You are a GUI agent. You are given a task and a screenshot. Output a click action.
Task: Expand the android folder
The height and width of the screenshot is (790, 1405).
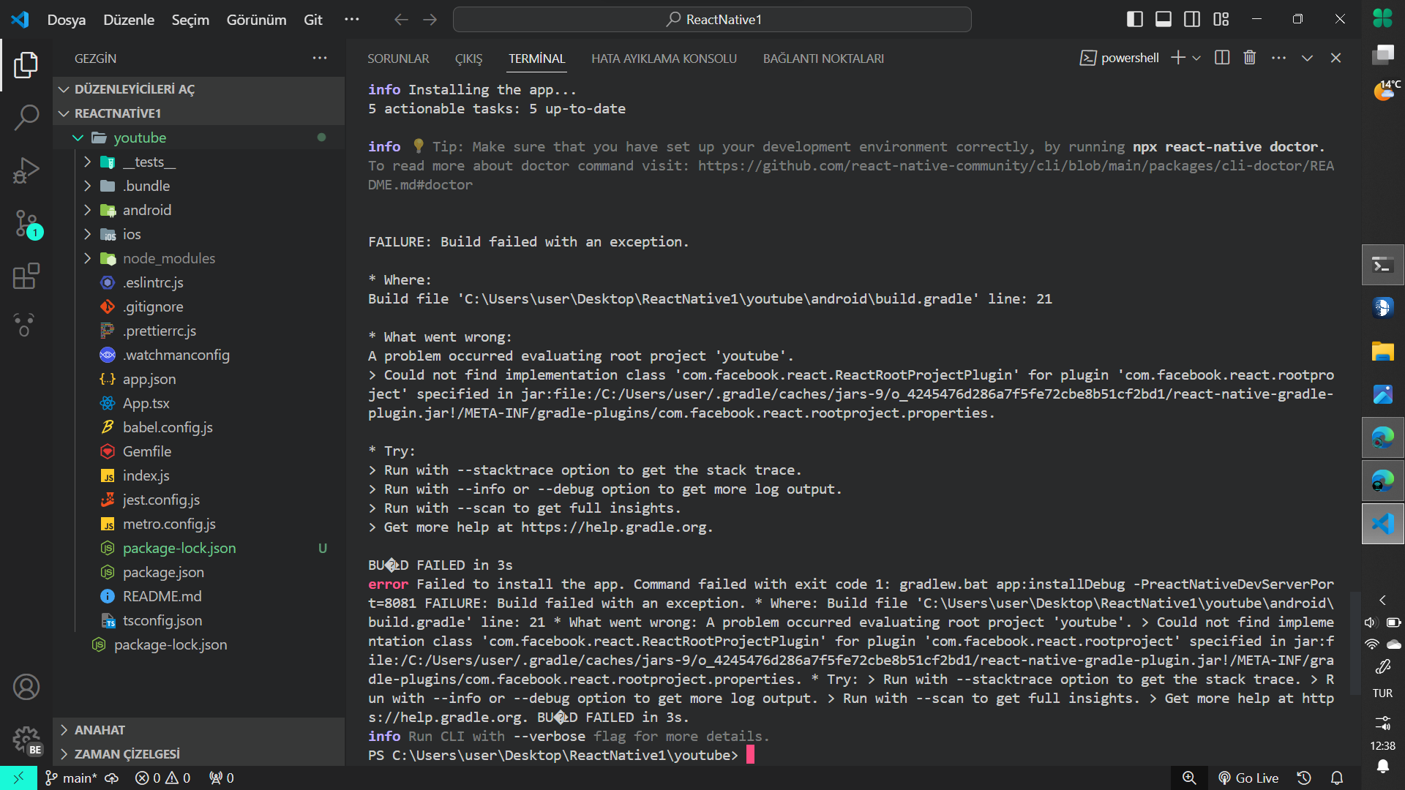click(146, 210)
